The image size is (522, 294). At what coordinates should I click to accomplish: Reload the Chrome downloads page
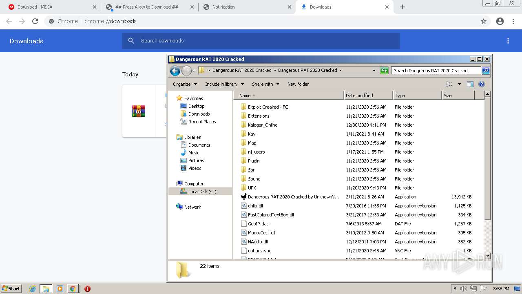(x=35, y=21)
